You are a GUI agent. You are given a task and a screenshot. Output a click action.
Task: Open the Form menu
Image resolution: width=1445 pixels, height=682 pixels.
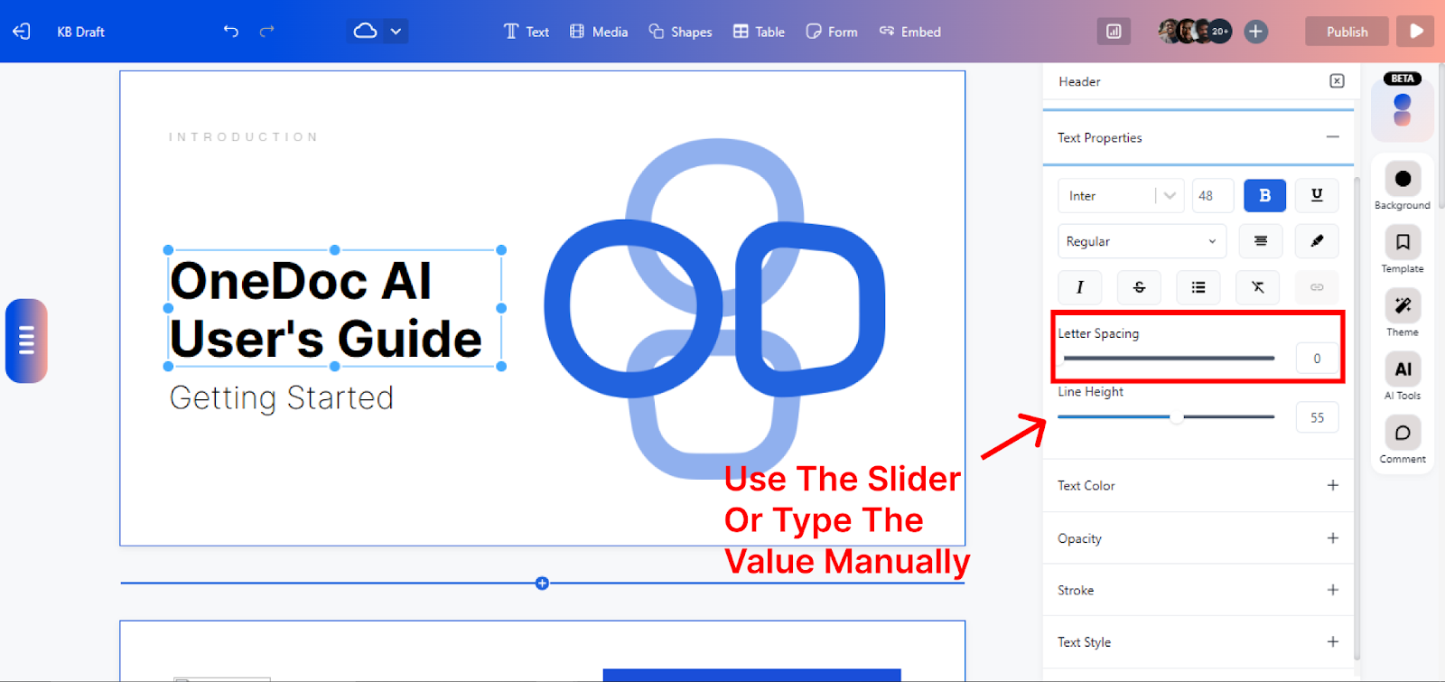click(x=832, y=32)
